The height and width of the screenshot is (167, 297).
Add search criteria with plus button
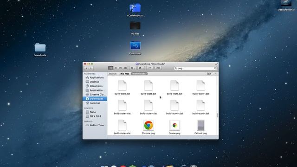click(x=215, y=74)
